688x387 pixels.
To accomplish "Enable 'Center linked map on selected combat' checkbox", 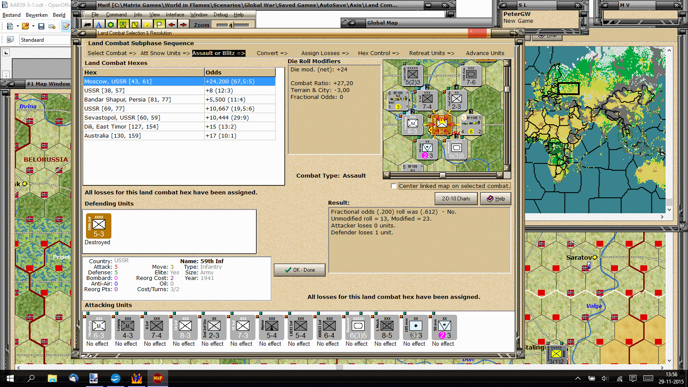I will pyautogui.click(x=393, y=186).
